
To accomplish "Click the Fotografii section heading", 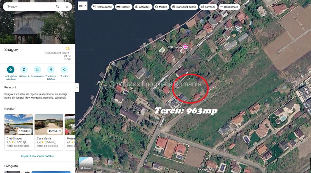I will point(11,166).
